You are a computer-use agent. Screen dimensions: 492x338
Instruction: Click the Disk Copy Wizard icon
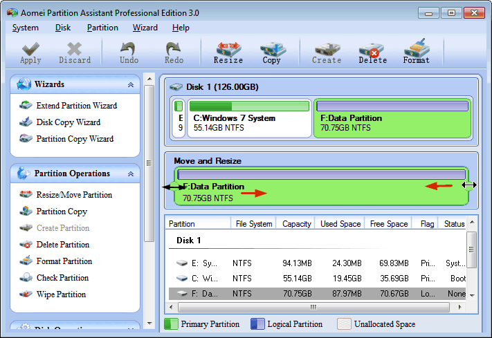click(26, 122)
